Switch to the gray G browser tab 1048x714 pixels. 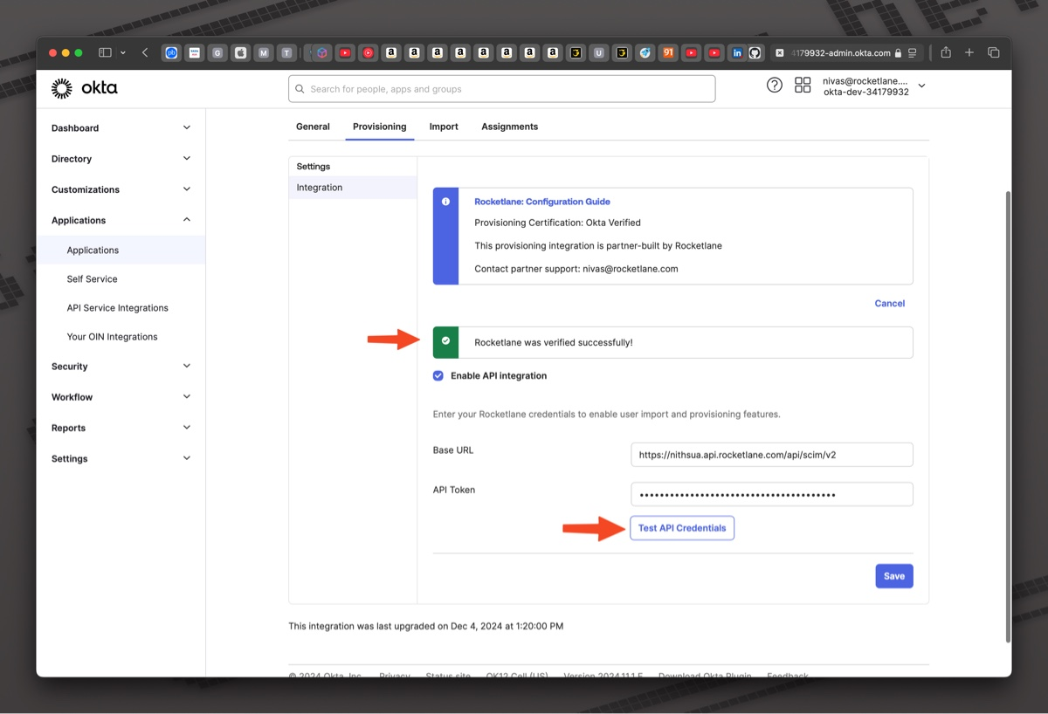click(217, 53)
